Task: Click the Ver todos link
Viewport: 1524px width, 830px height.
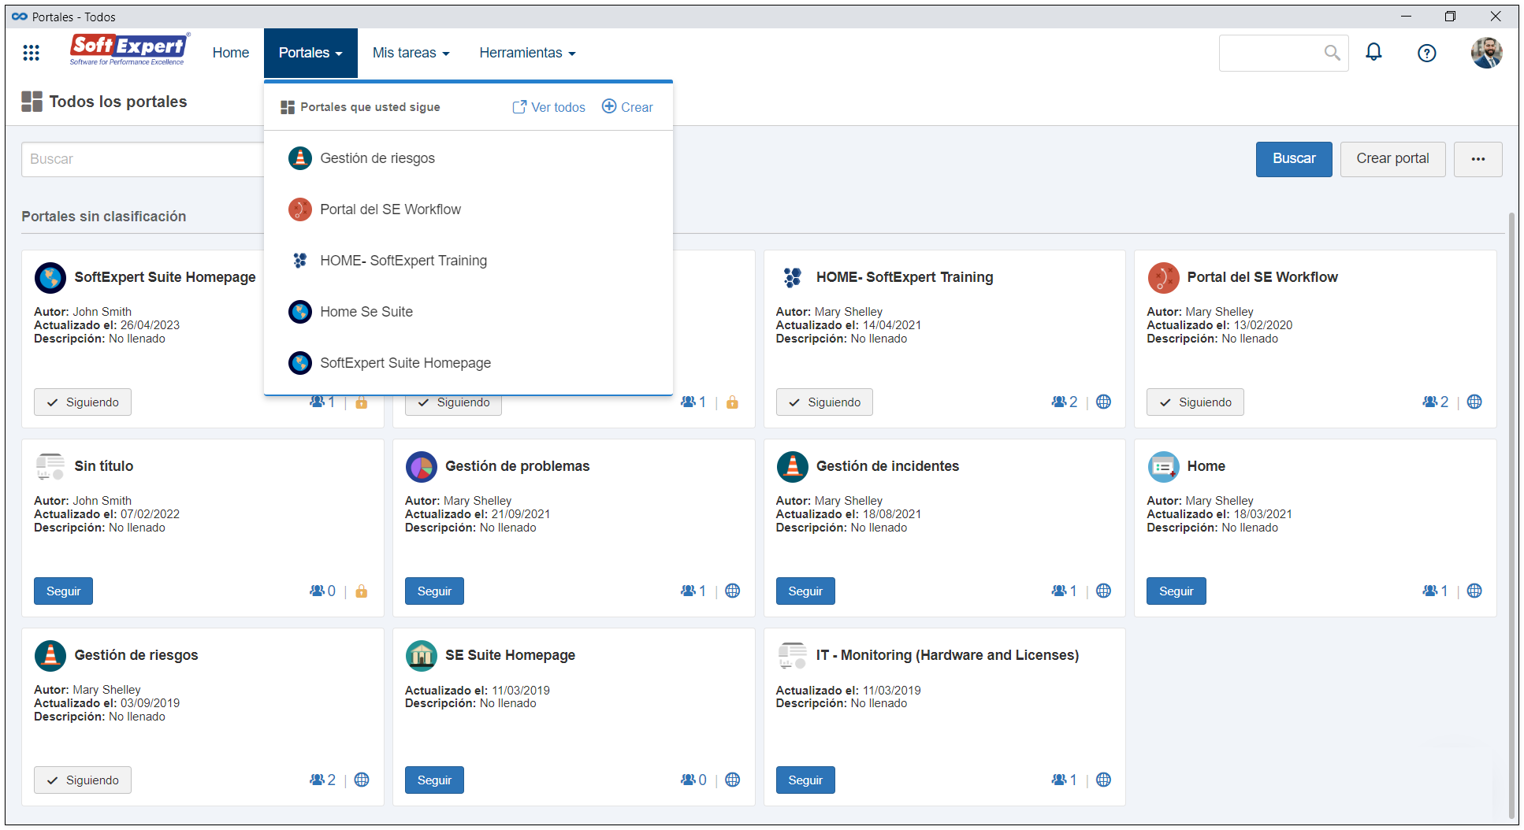Action: tap(548, 107)
